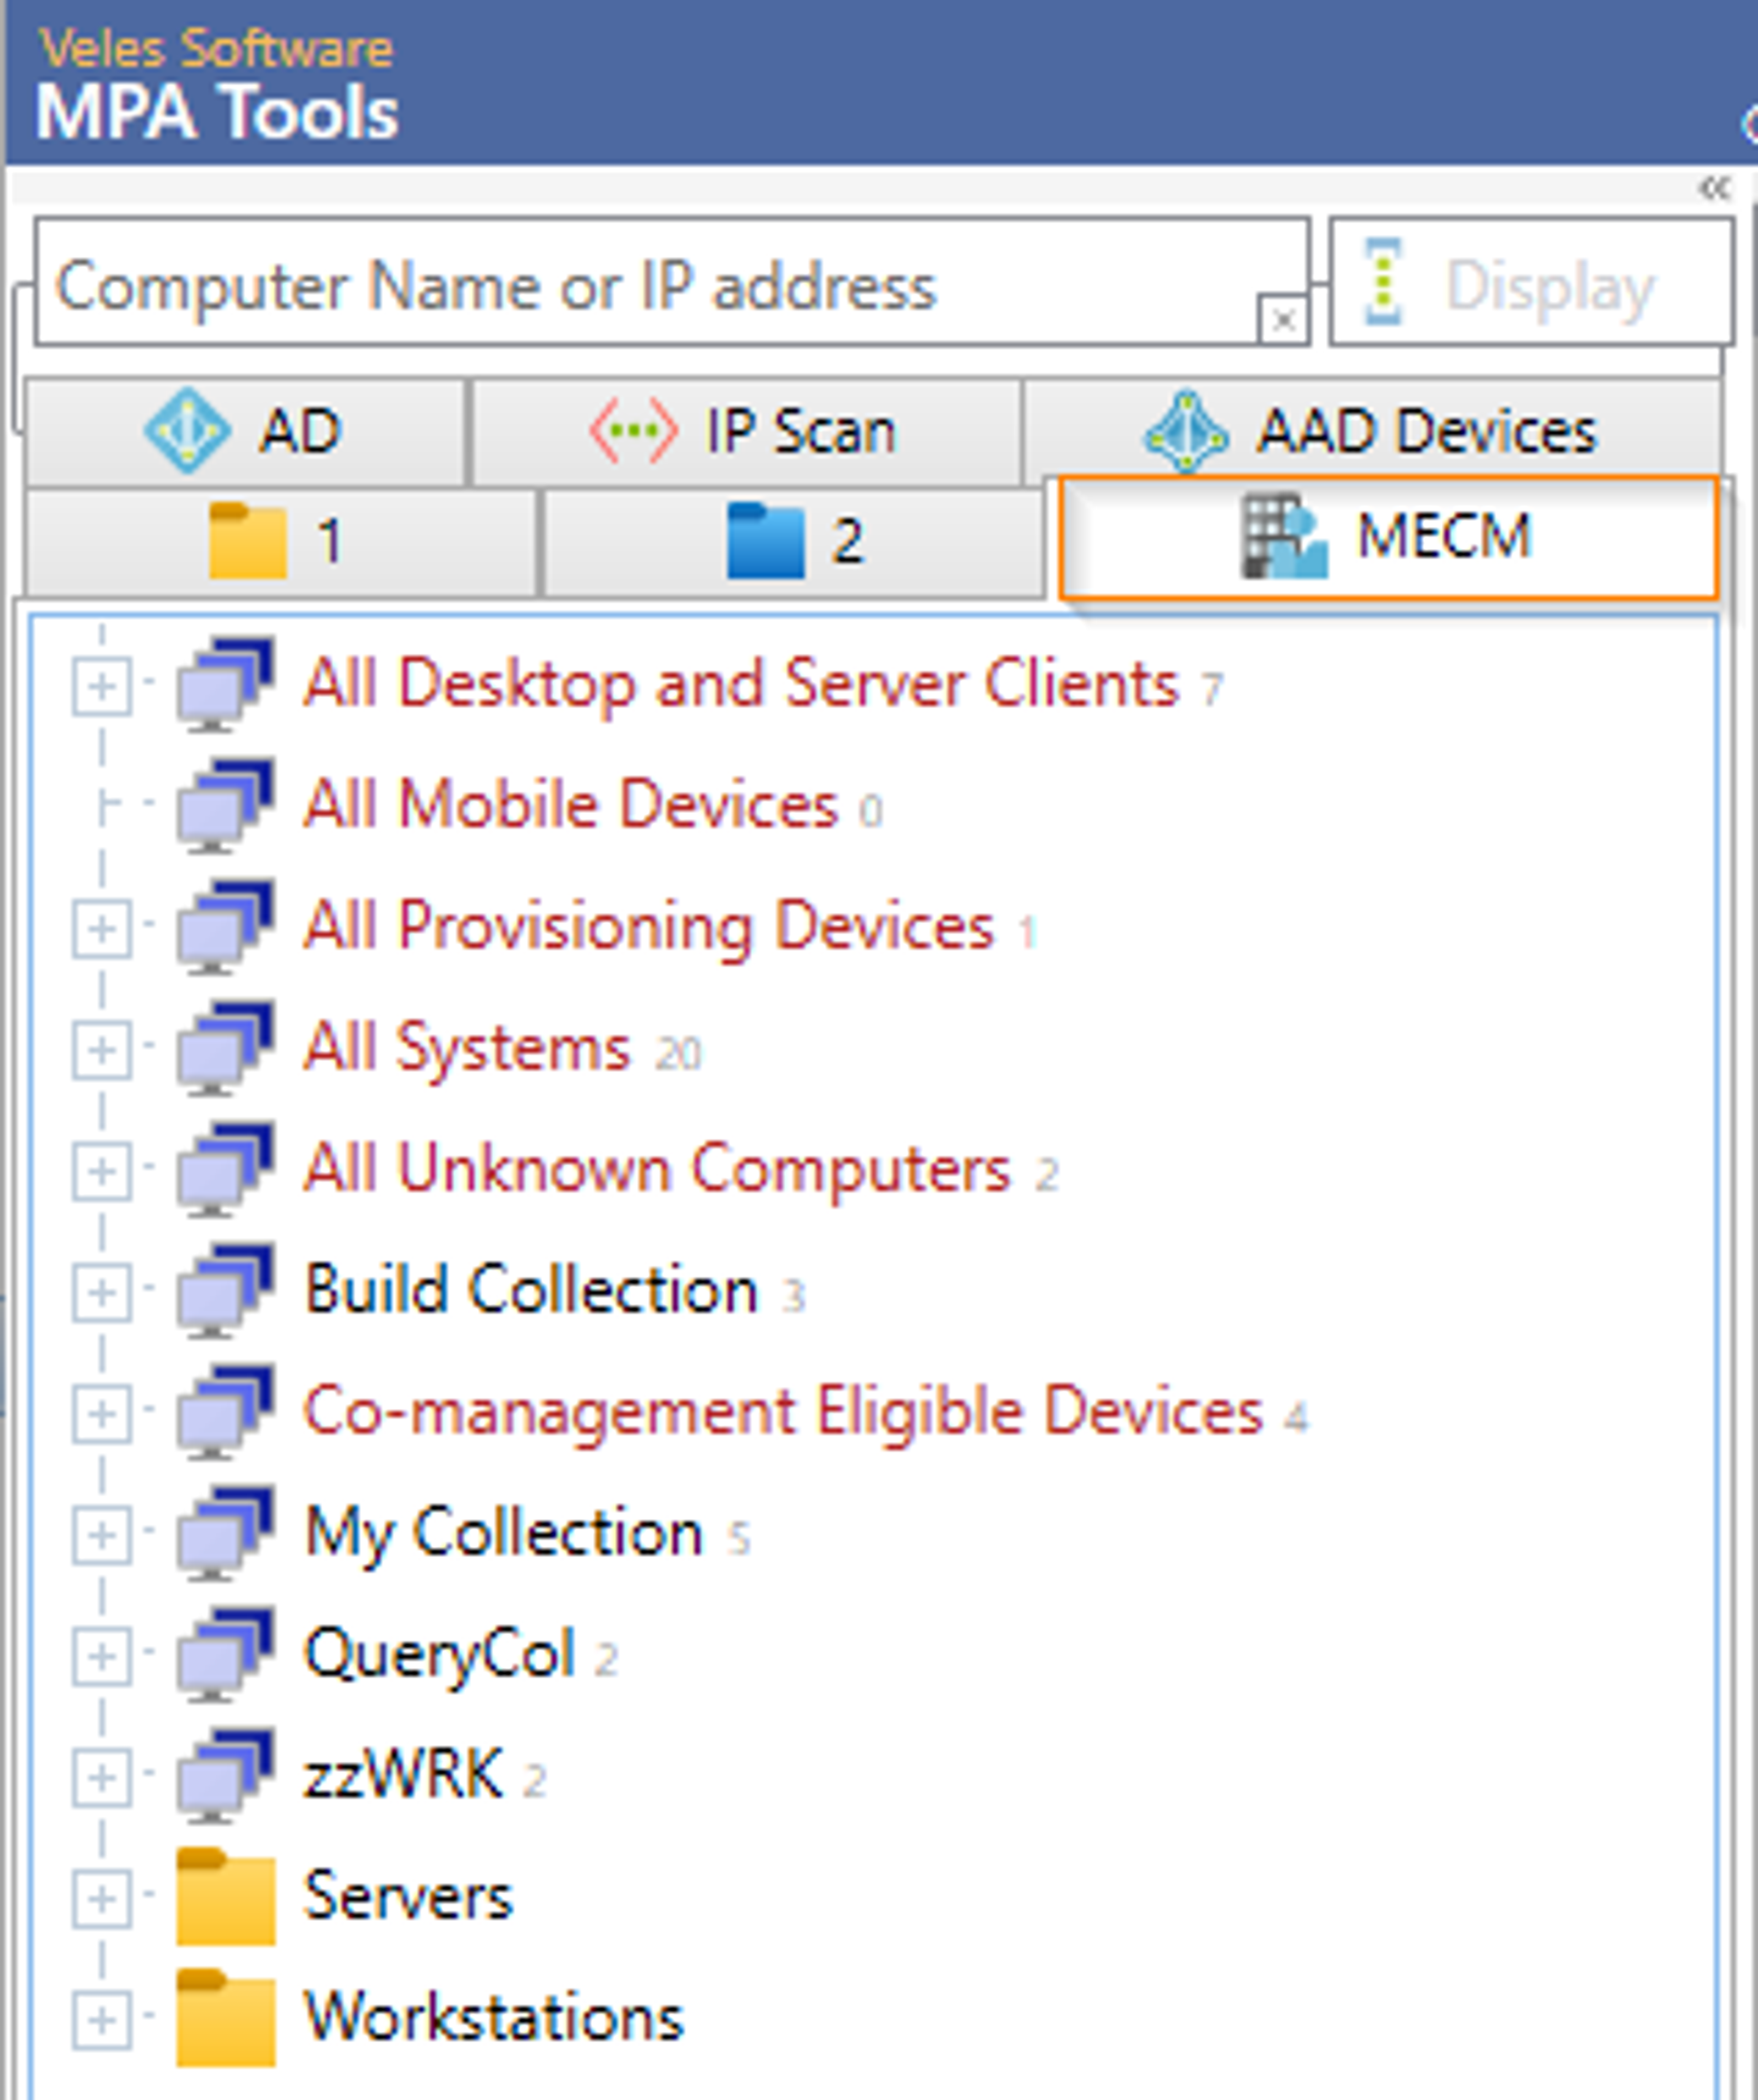The image size is (1758, 2100).
Task: Click the MPA Tools title text
Action: point(217,112)
